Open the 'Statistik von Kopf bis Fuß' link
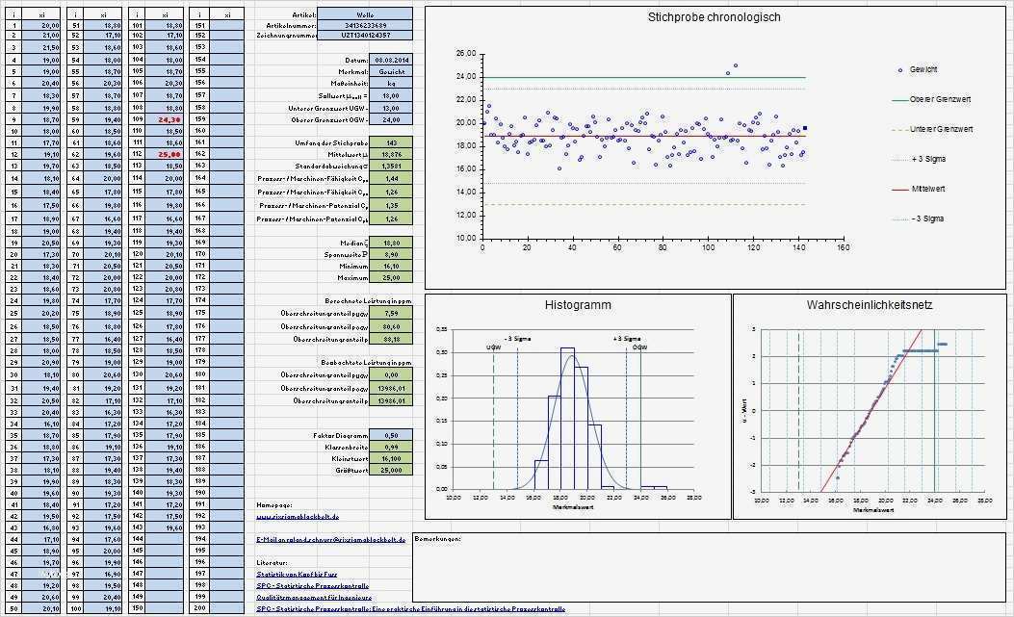This screenshot has width=1014, height=617. coord(297,574)
